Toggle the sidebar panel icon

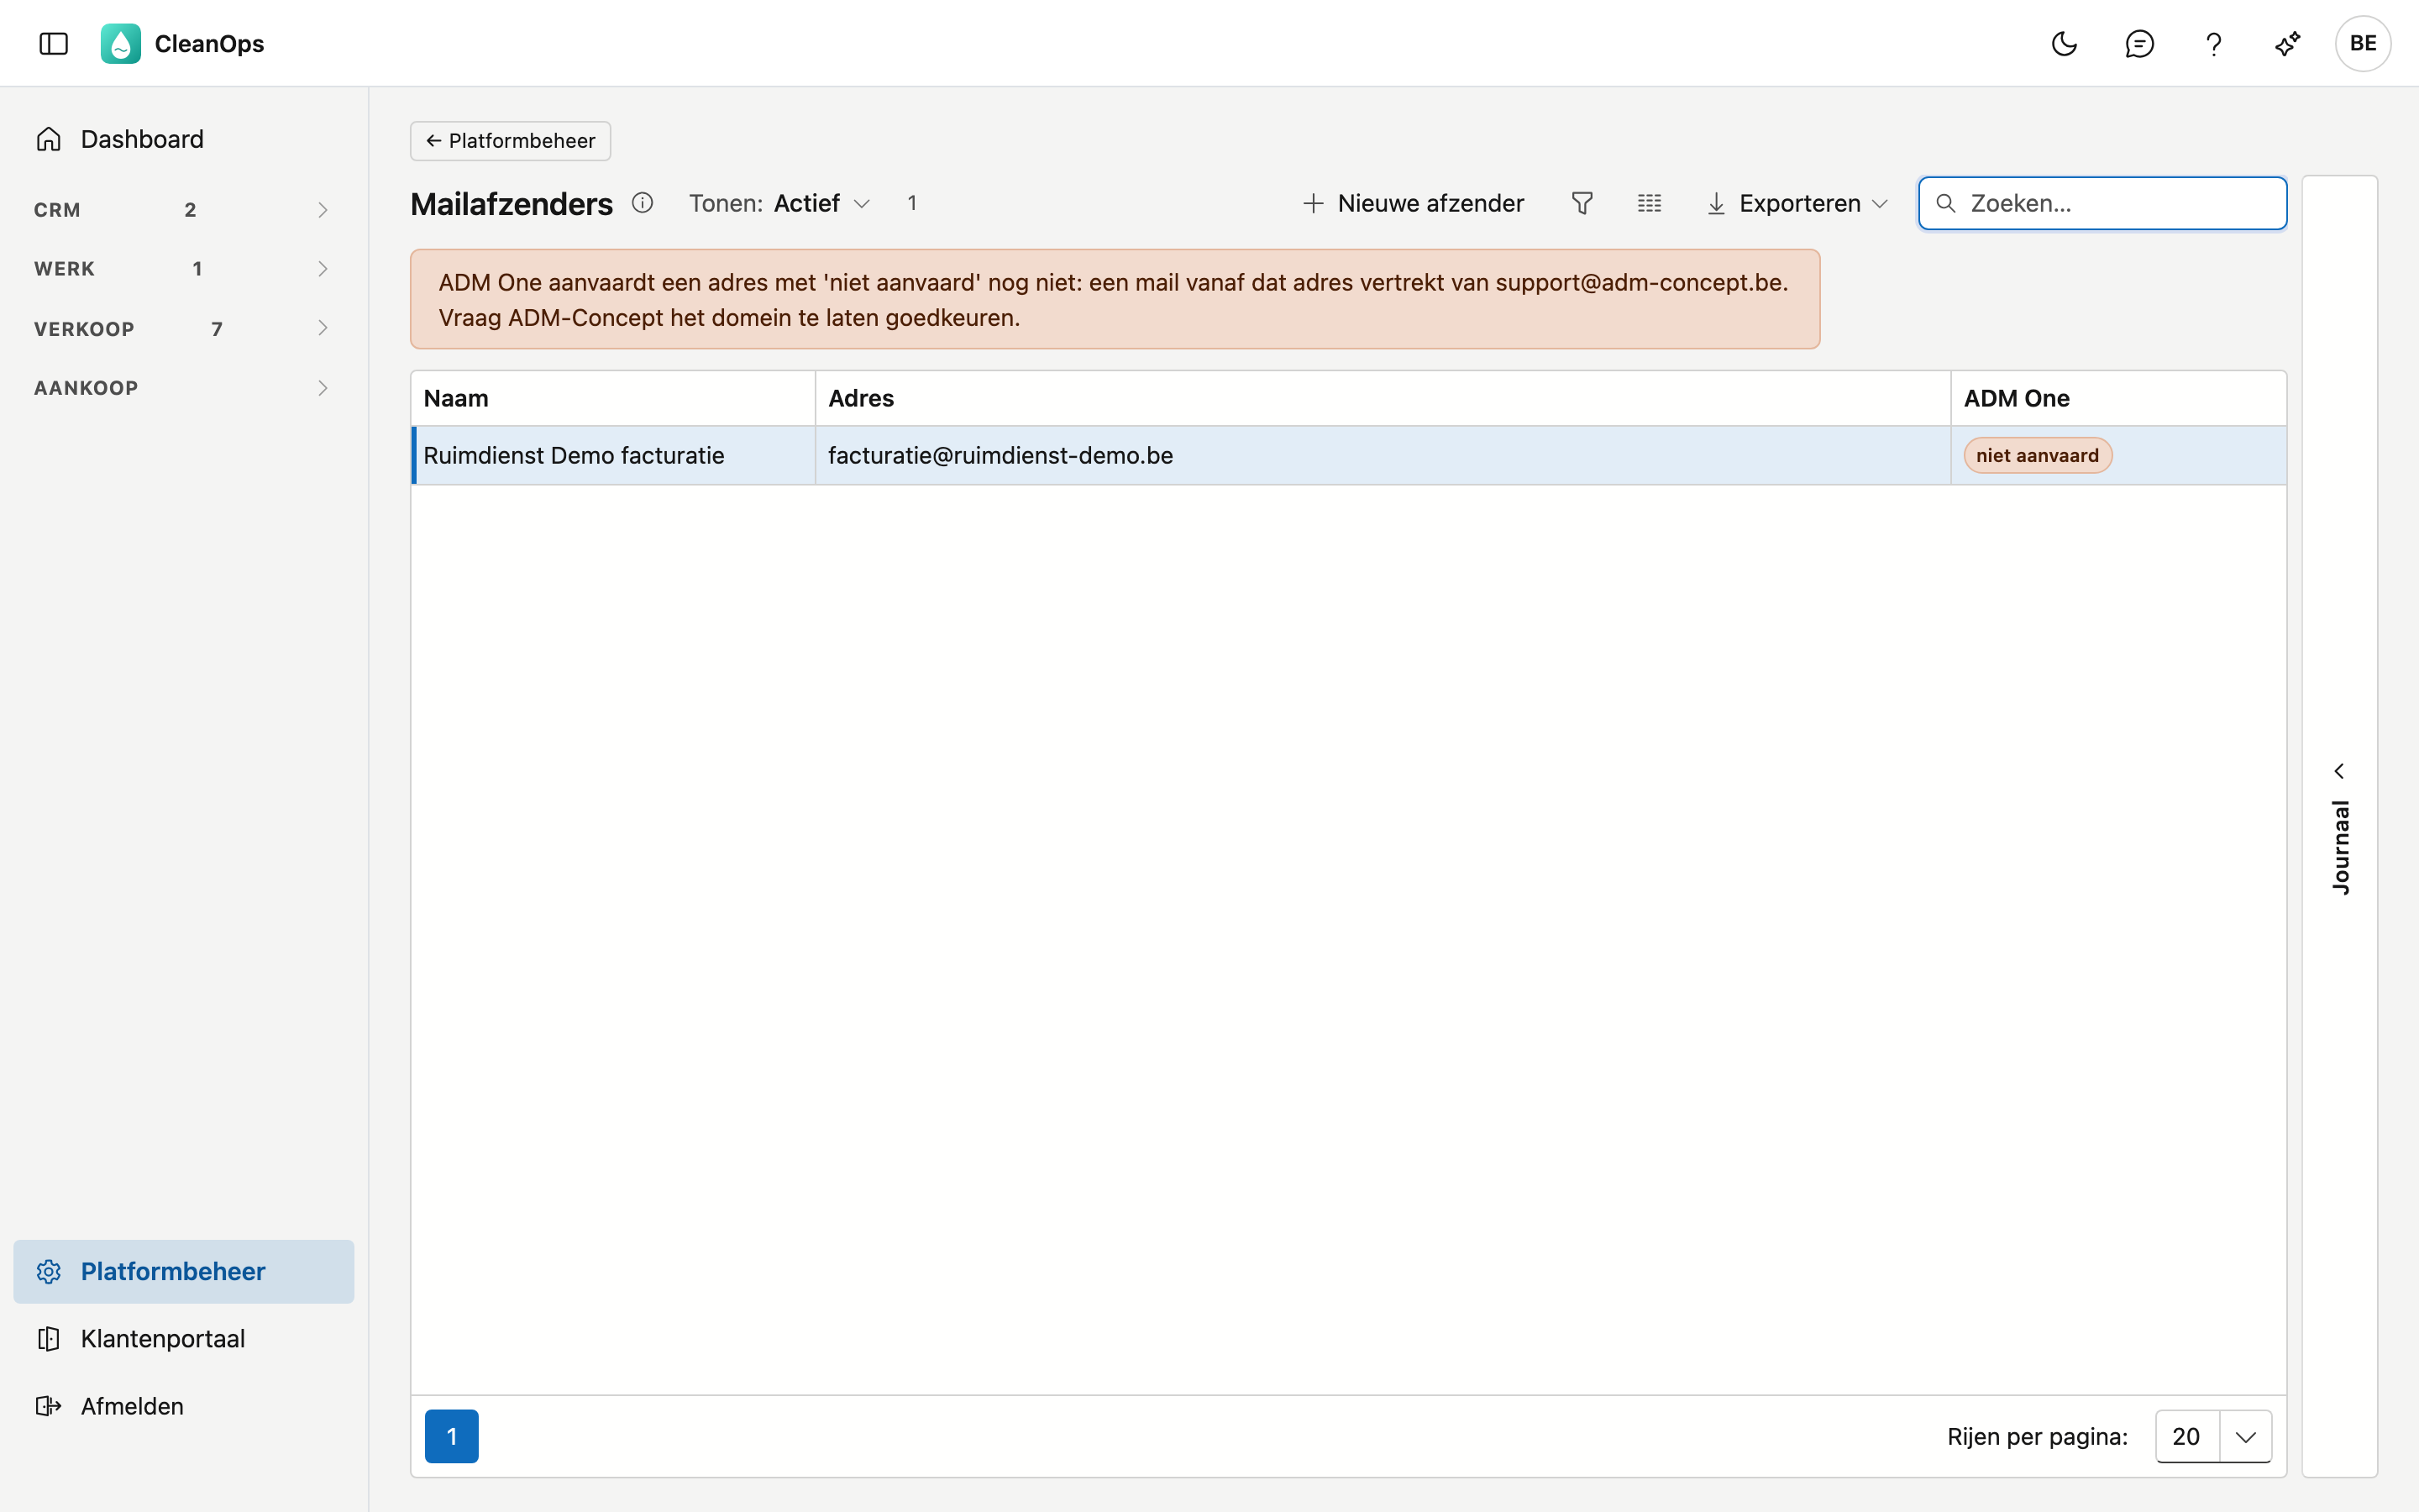(54, 43)
